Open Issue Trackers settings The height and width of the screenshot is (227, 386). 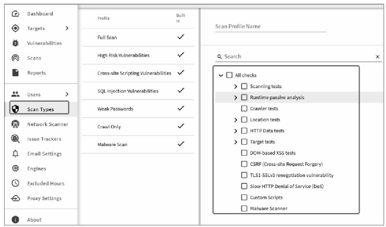pyautogui.click(x=44, y=139)
